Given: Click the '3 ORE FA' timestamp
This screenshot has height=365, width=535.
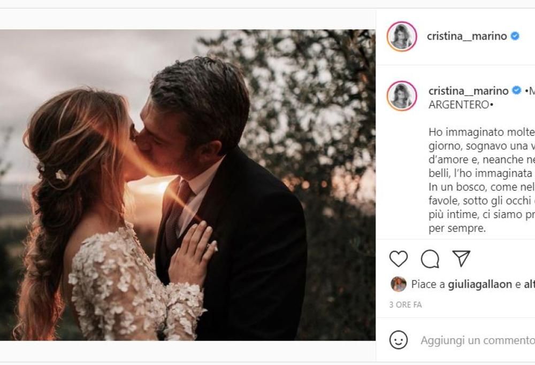Looking at the screenshot, I should (406, 305).
